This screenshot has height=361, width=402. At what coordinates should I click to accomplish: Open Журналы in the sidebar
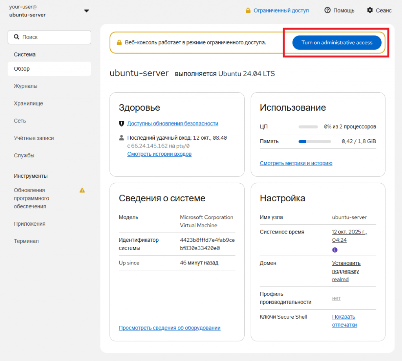coord(26,86)
